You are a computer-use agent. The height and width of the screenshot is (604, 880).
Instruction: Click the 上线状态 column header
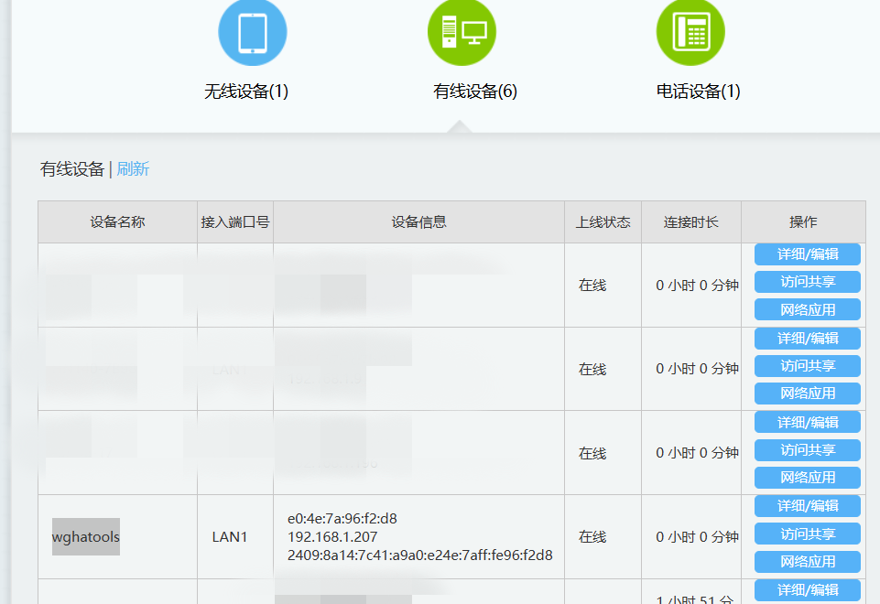click(x=603, y=222)
